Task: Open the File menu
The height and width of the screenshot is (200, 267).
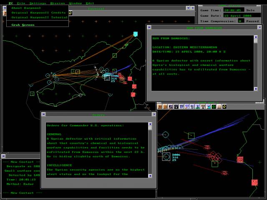Action: [x=21, y=3]
